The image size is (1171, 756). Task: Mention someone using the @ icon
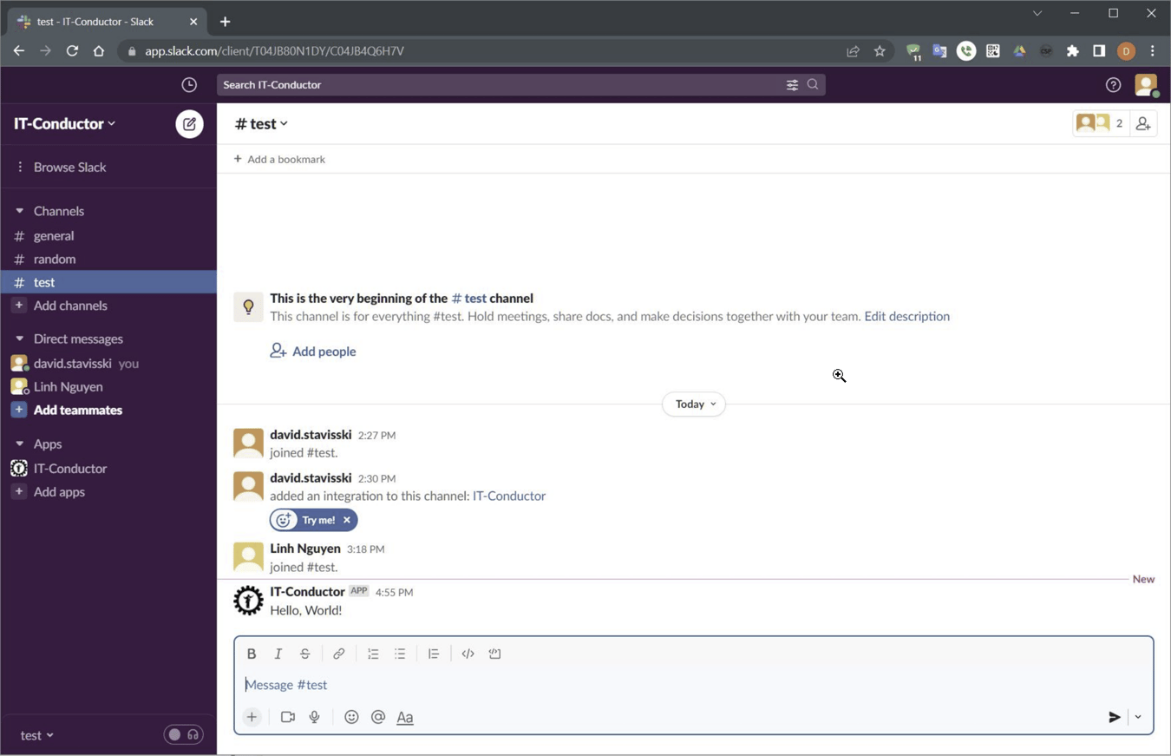point(378,717)
